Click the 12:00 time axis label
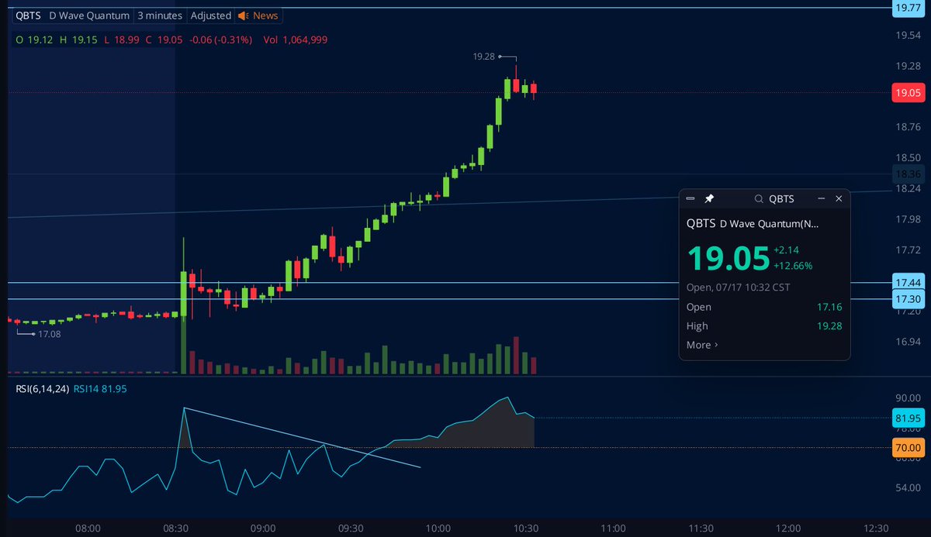 [789, 528]
